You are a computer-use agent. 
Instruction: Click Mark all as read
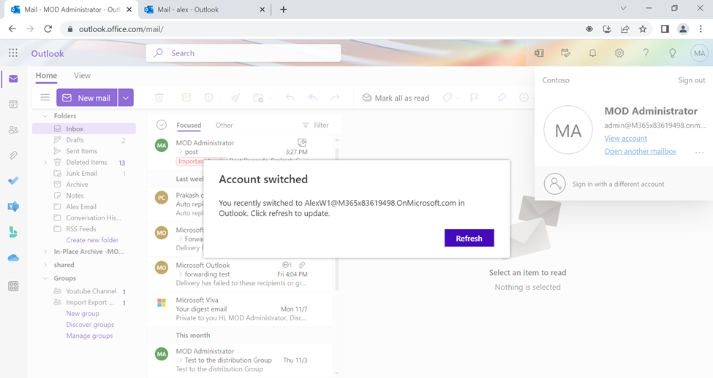(396, 98)
